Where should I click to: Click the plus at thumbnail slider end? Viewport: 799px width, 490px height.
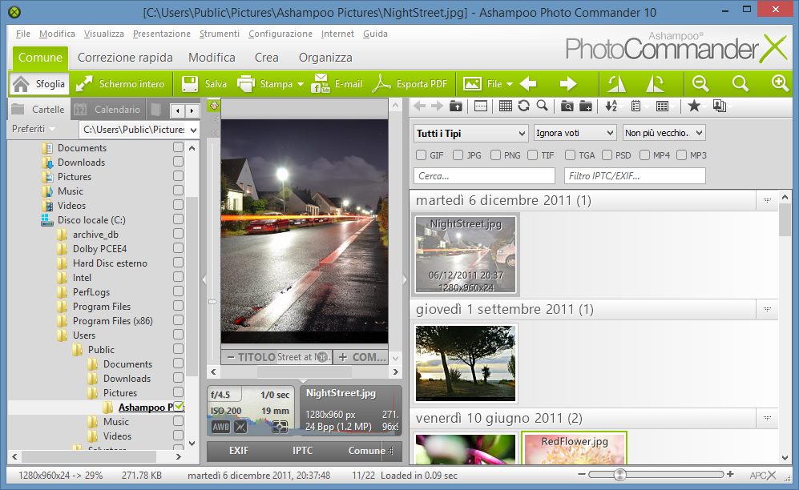click(730, 474)
